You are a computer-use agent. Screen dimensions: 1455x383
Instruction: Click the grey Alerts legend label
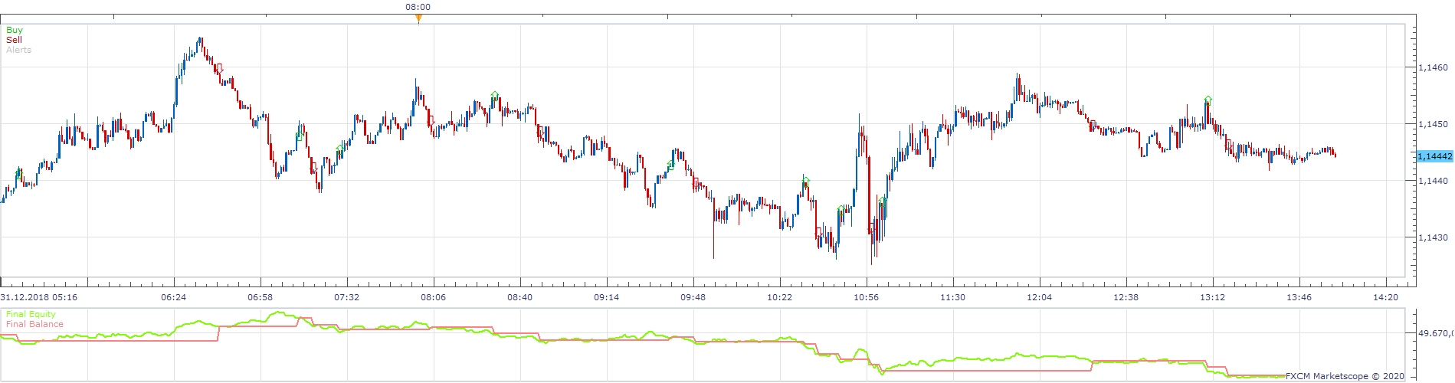click(x=18, y=50)
